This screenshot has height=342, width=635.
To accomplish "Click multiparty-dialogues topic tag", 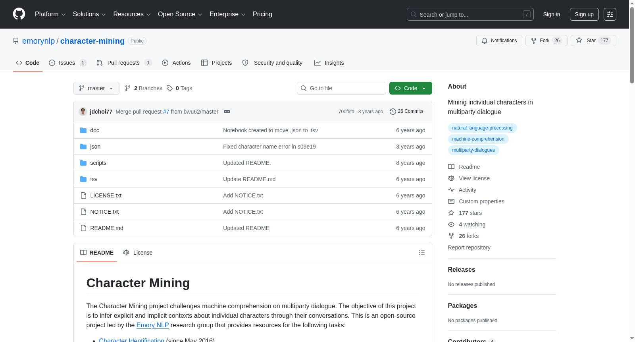I will pyautogui.click(x=473, y=150).
